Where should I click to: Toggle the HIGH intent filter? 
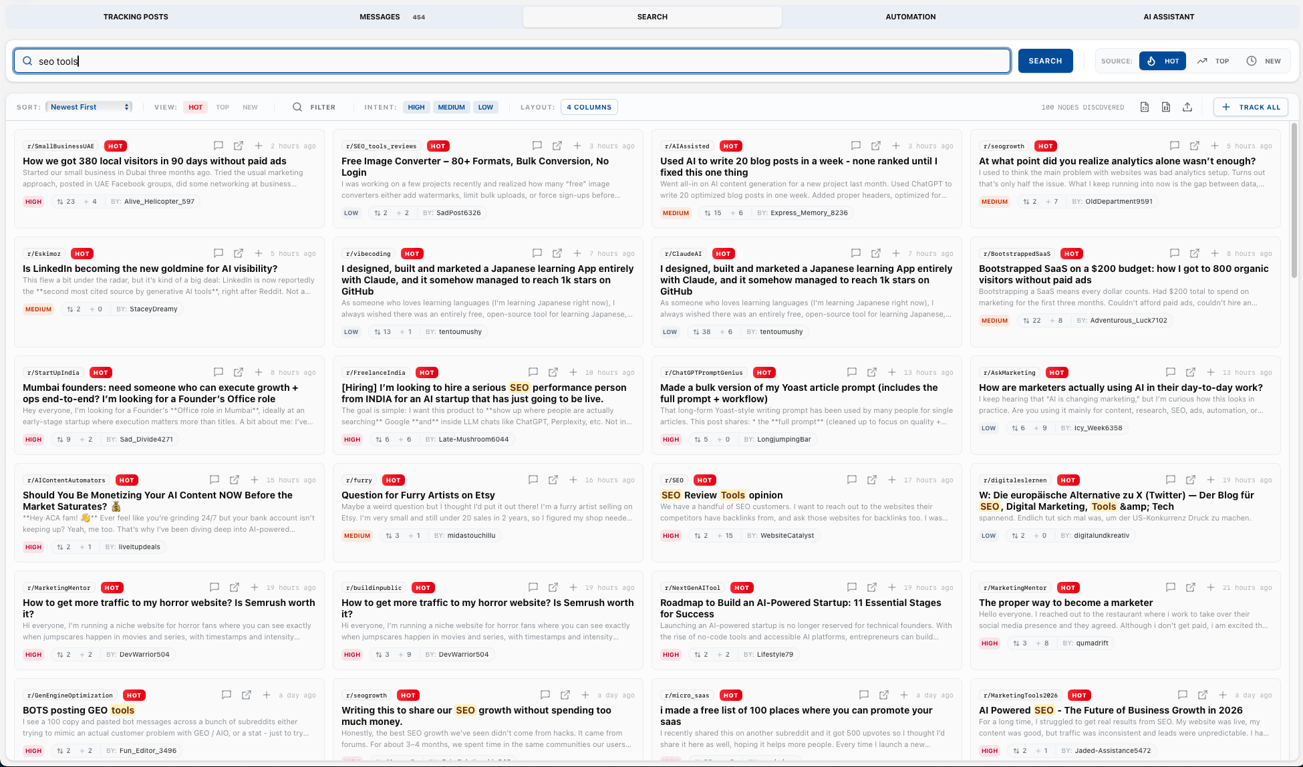click(x=416, y=107)
